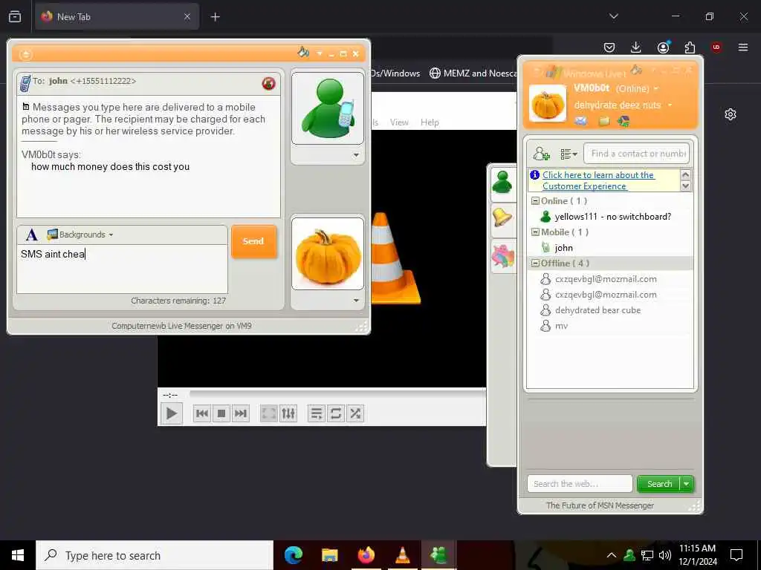Click VLC's play button
Viewport: 761px width, 570px height.
[172, 413]
